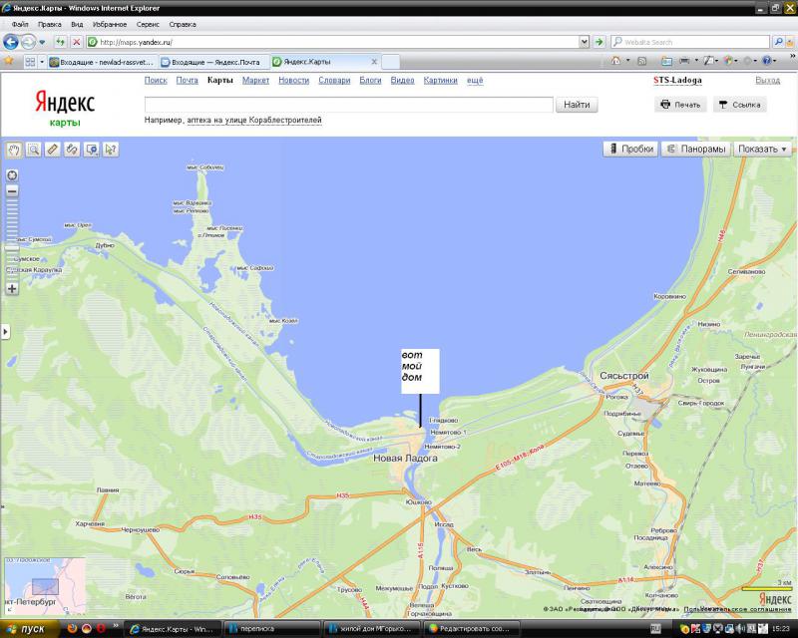798x638 pixels.
Task: Click the map zoom level slider track
Action: pyautogui.click(x=12, y=239)
